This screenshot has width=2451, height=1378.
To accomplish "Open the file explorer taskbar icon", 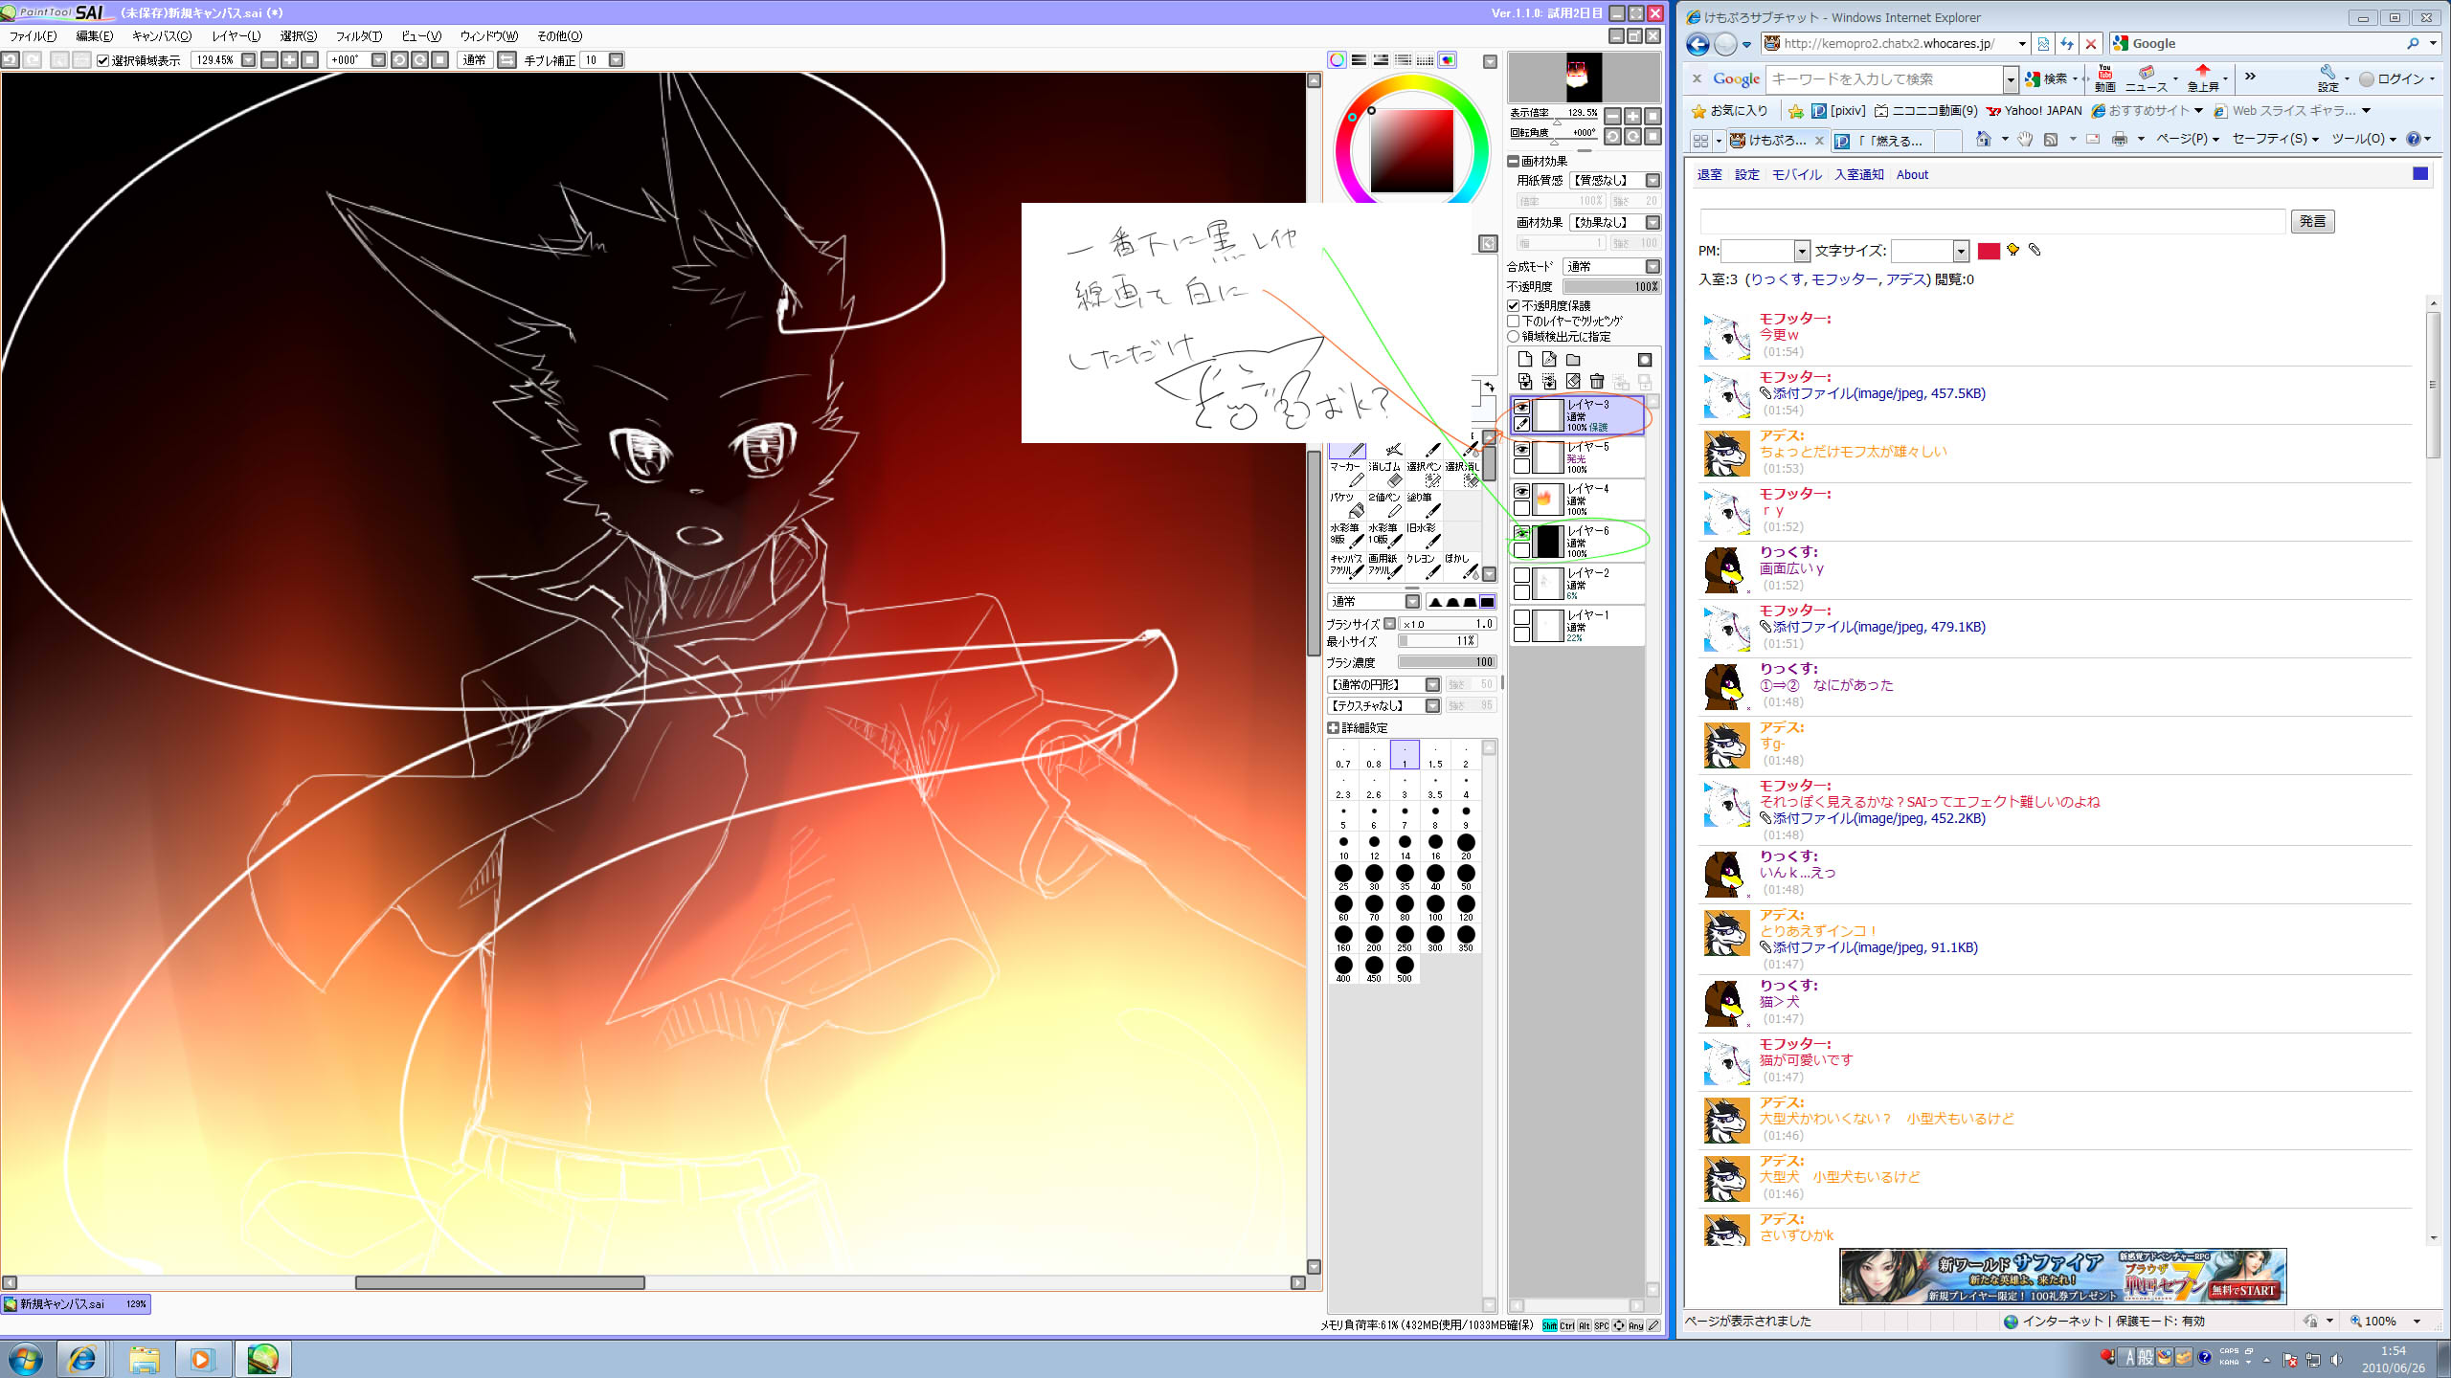I will tap(144, 1359).
